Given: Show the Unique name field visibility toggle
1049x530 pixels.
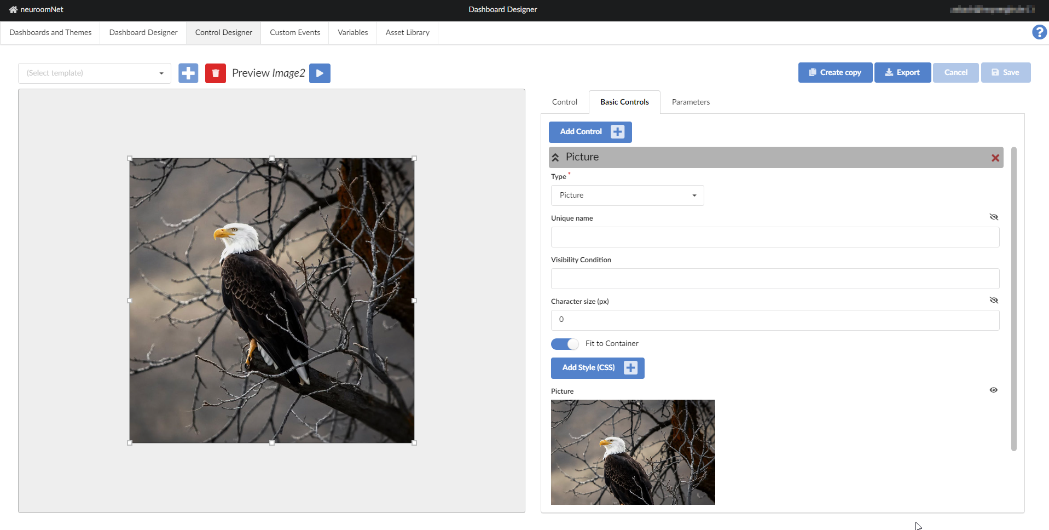Looking at the screenshot, I should click(x=994, y=217).
